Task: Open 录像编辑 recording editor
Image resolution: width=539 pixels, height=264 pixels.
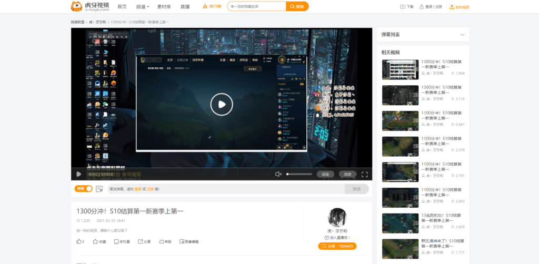Action: pyautogui.click(x=189, y=241)
